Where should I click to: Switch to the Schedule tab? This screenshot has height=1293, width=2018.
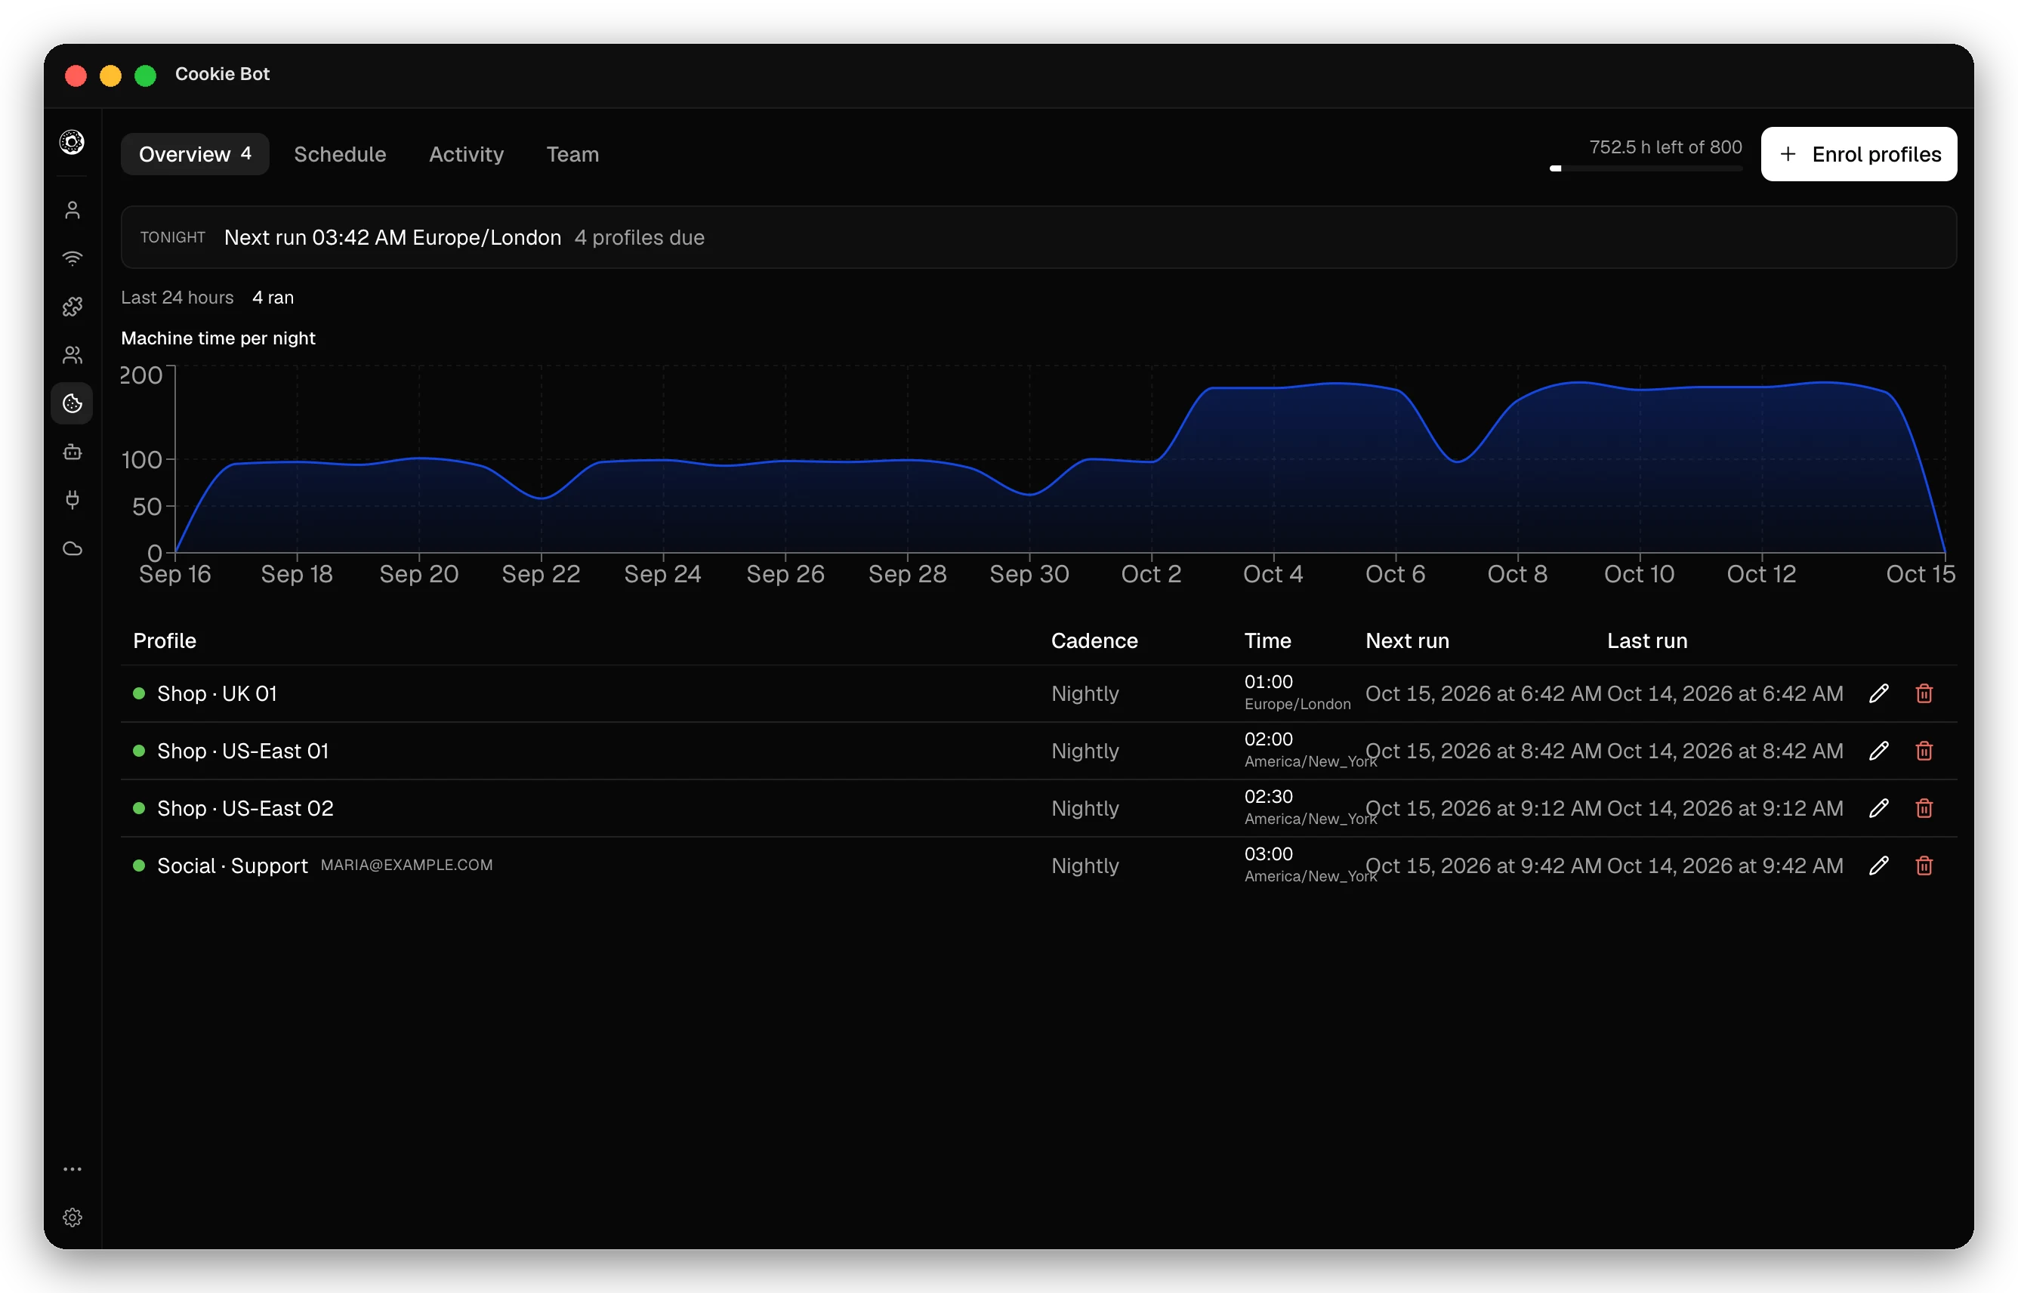[x=340, y=153]
